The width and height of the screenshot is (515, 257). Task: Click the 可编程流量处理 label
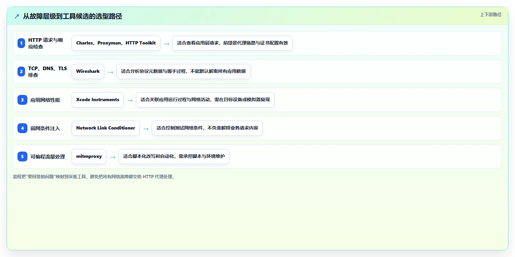pos(48,157)
